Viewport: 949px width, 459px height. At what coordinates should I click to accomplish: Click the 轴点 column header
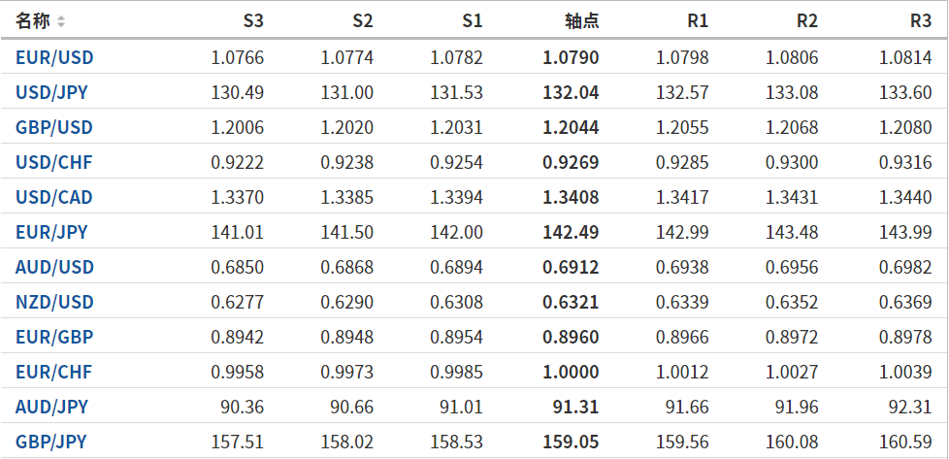[x=581, y=20]
